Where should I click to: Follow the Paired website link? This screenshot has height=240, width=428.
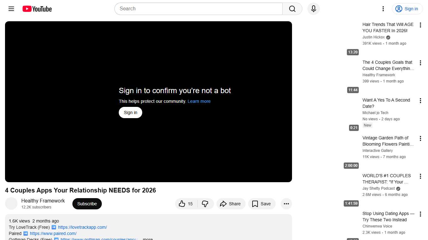click(53, 233)
